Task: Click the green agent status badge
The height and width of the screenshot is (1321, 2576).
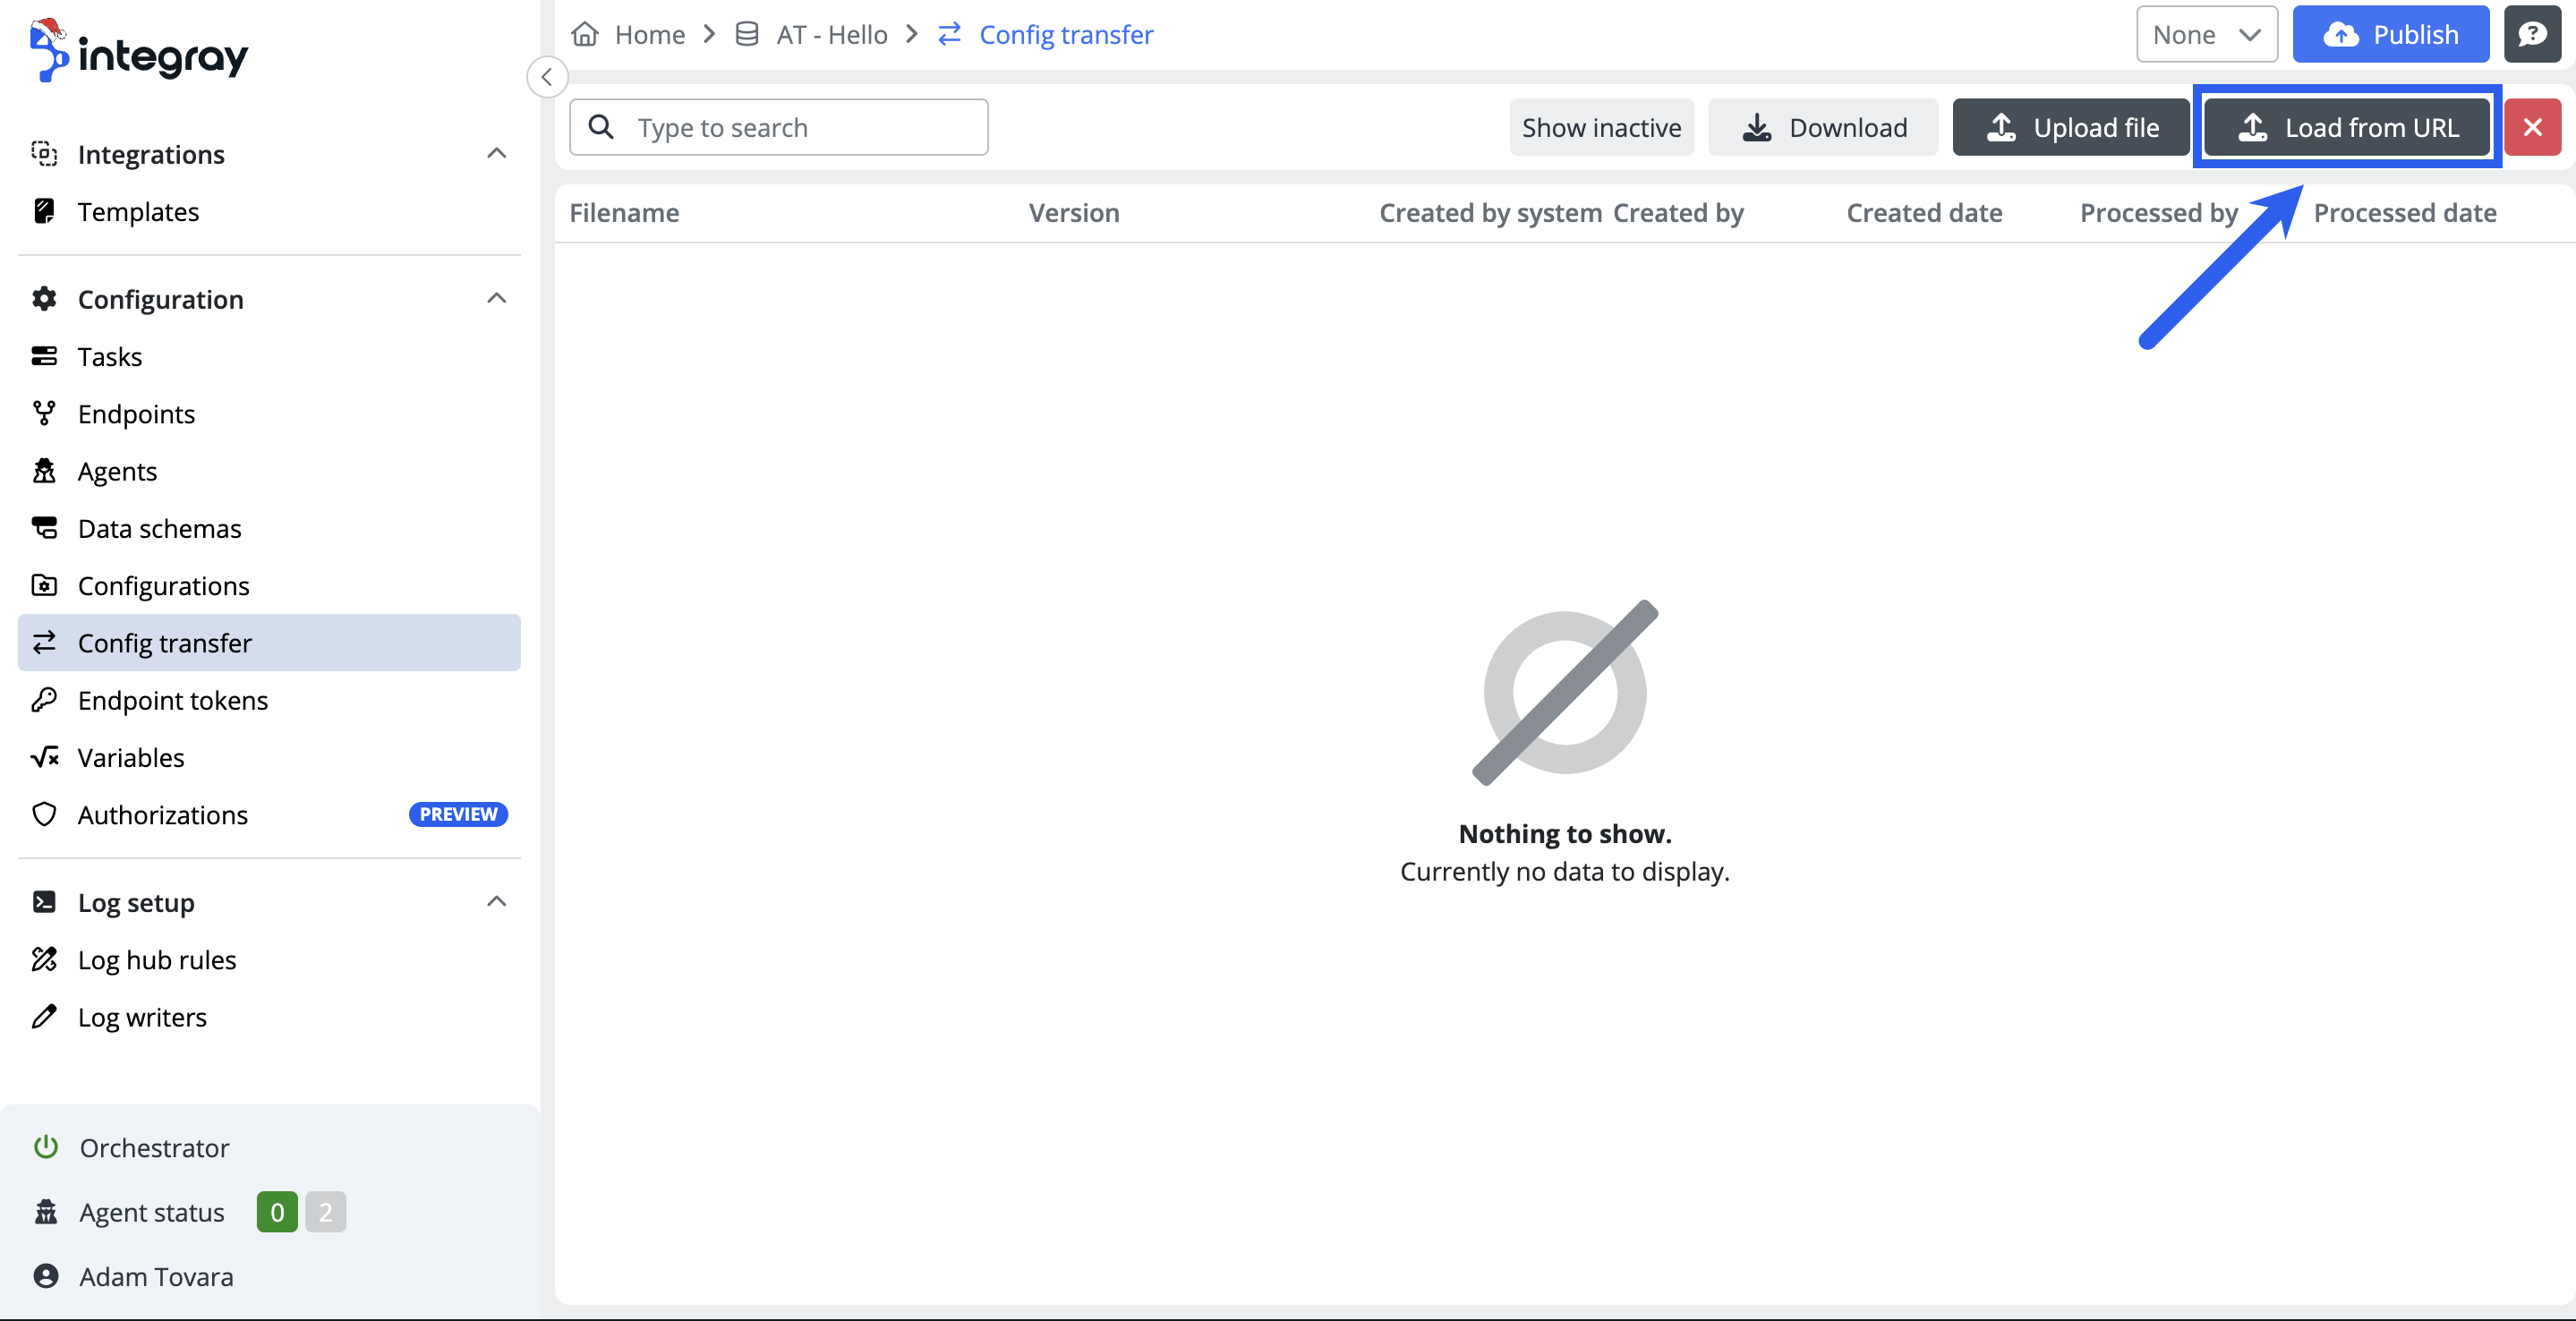Action: [x=277, y=1212]
